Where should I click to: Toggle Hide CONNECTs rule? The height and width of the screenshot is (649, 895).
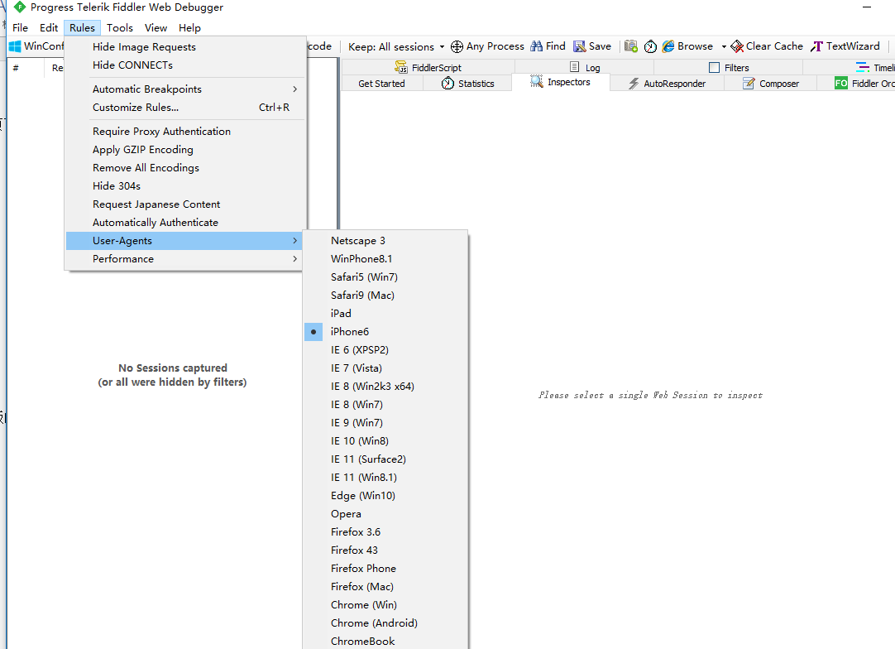(185, 65)
